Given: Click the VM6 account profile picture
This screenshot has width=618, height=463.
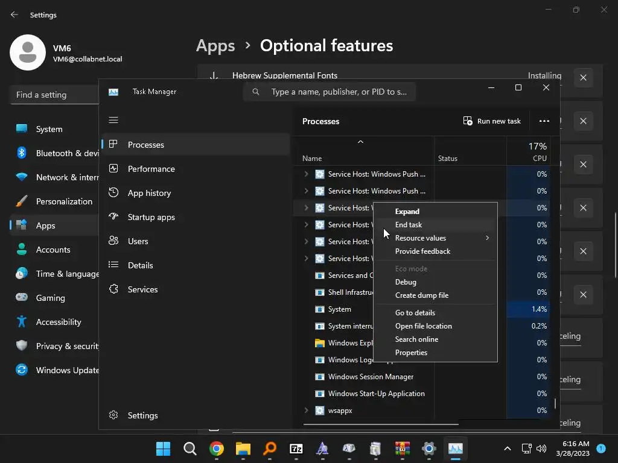Looking at the screenshot, I should click(x=28, y=52).
